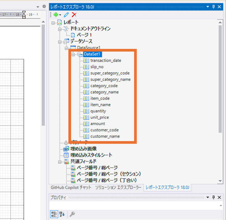
Task: Click the gear icon above the ruler
Action: click(44, 7)
